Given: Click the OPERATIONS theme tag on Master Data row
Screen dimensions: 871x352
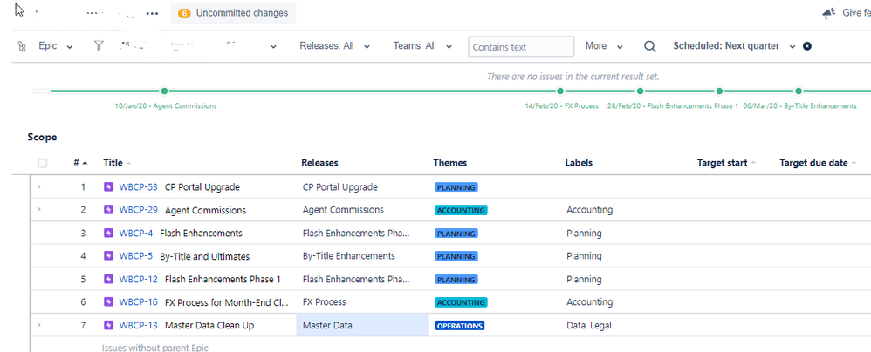Looking at the screenshot, I should [x=459, y=325].
